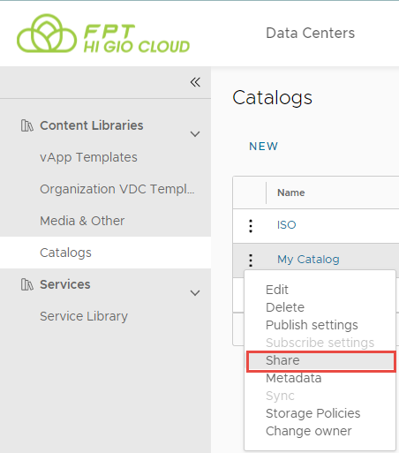The height and width of the screenshot is (453, 399).
Task: Select Delete in the catalog menu
Action: pos(285,307)
